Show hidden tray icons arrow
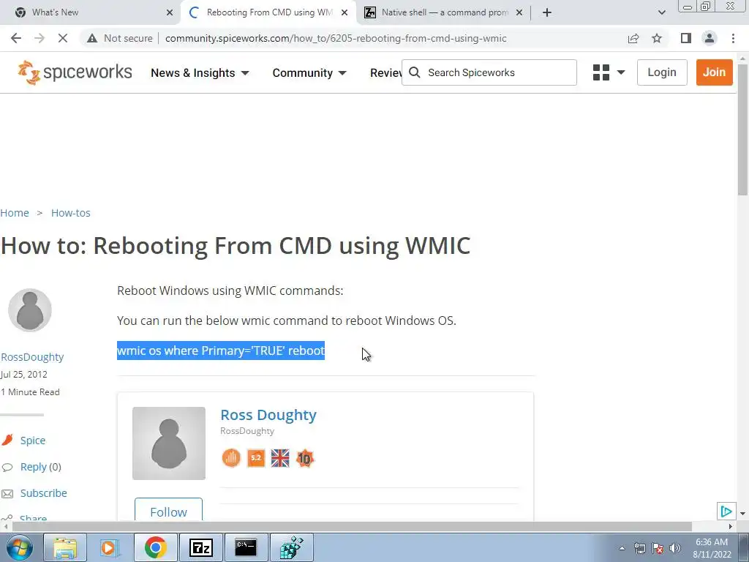The image size is (749, 562). (x=622, y=548)
